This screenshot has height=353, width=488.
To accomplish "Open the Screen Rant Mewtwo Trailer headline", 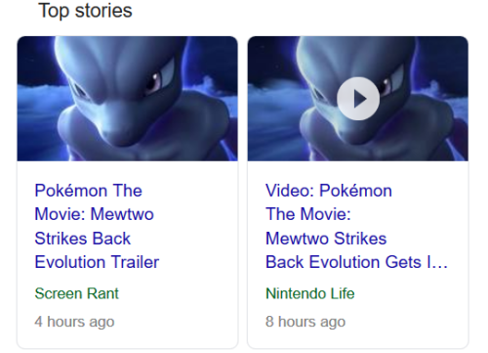I will (97, 226).
